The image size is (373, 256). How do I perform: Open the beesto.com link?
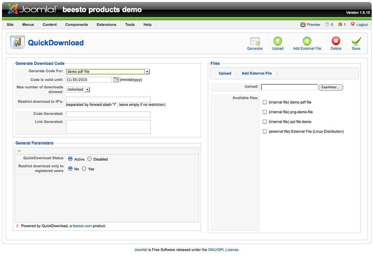point(82,226)
